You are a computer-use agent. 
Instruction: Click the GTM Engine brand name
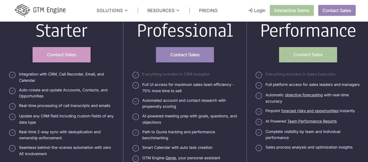pos(49,10)
